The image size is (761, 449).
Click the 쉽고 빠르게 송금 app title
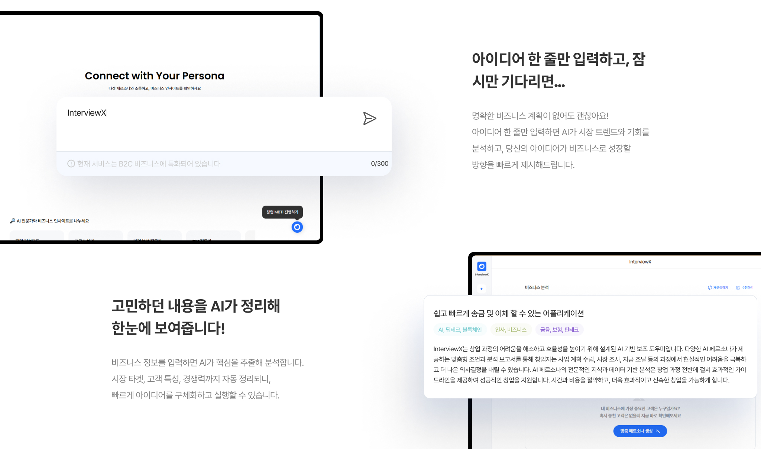click(508, 313)
